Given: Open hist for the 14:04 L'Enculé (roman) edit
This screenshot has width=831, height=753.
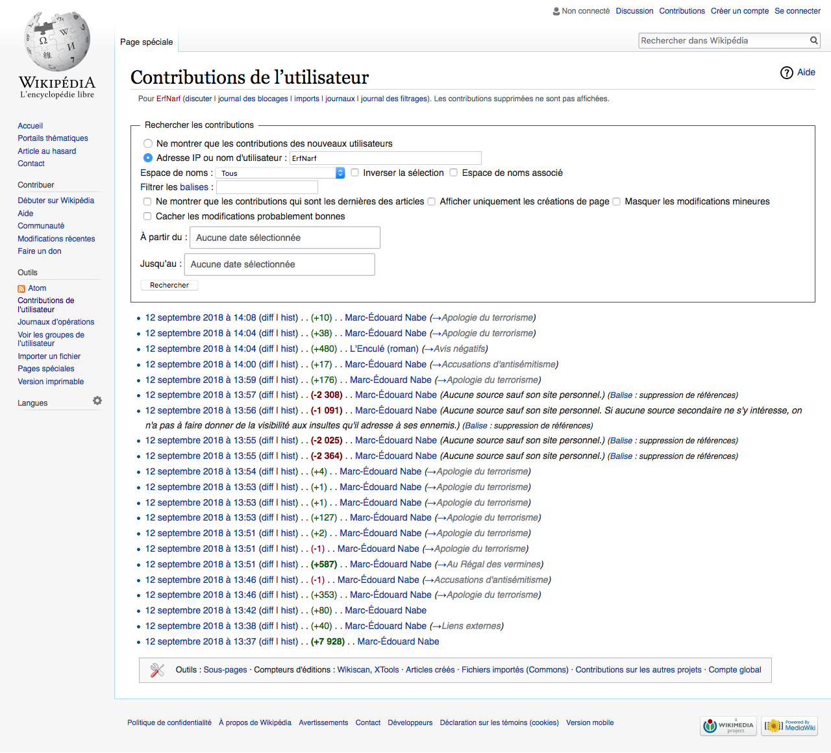Looking at the screenshot, I should point(289,349).
